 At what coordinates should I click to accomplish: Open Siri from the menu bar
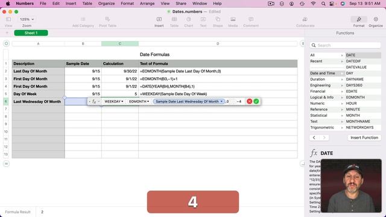click(343, 4)
